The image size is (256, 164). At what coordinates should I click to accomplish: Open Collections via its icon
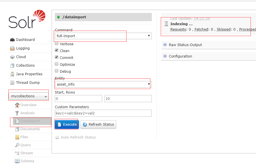[x=12, y=66]
